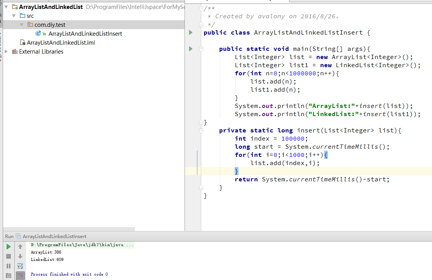Click the Down stack trace arrow
This screenshot has height=280, width=432.
click(x=20, y=256)
